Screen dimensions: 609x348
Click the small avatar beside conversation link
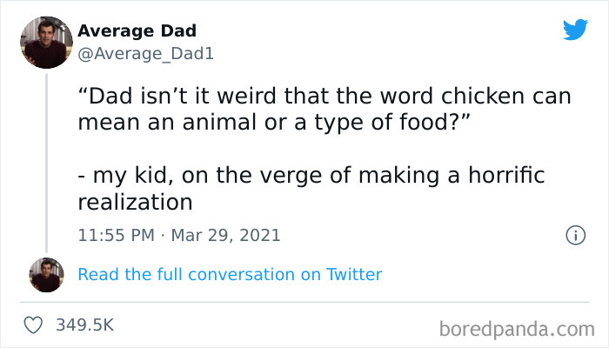pyautogui.click(x=46, y=274)
